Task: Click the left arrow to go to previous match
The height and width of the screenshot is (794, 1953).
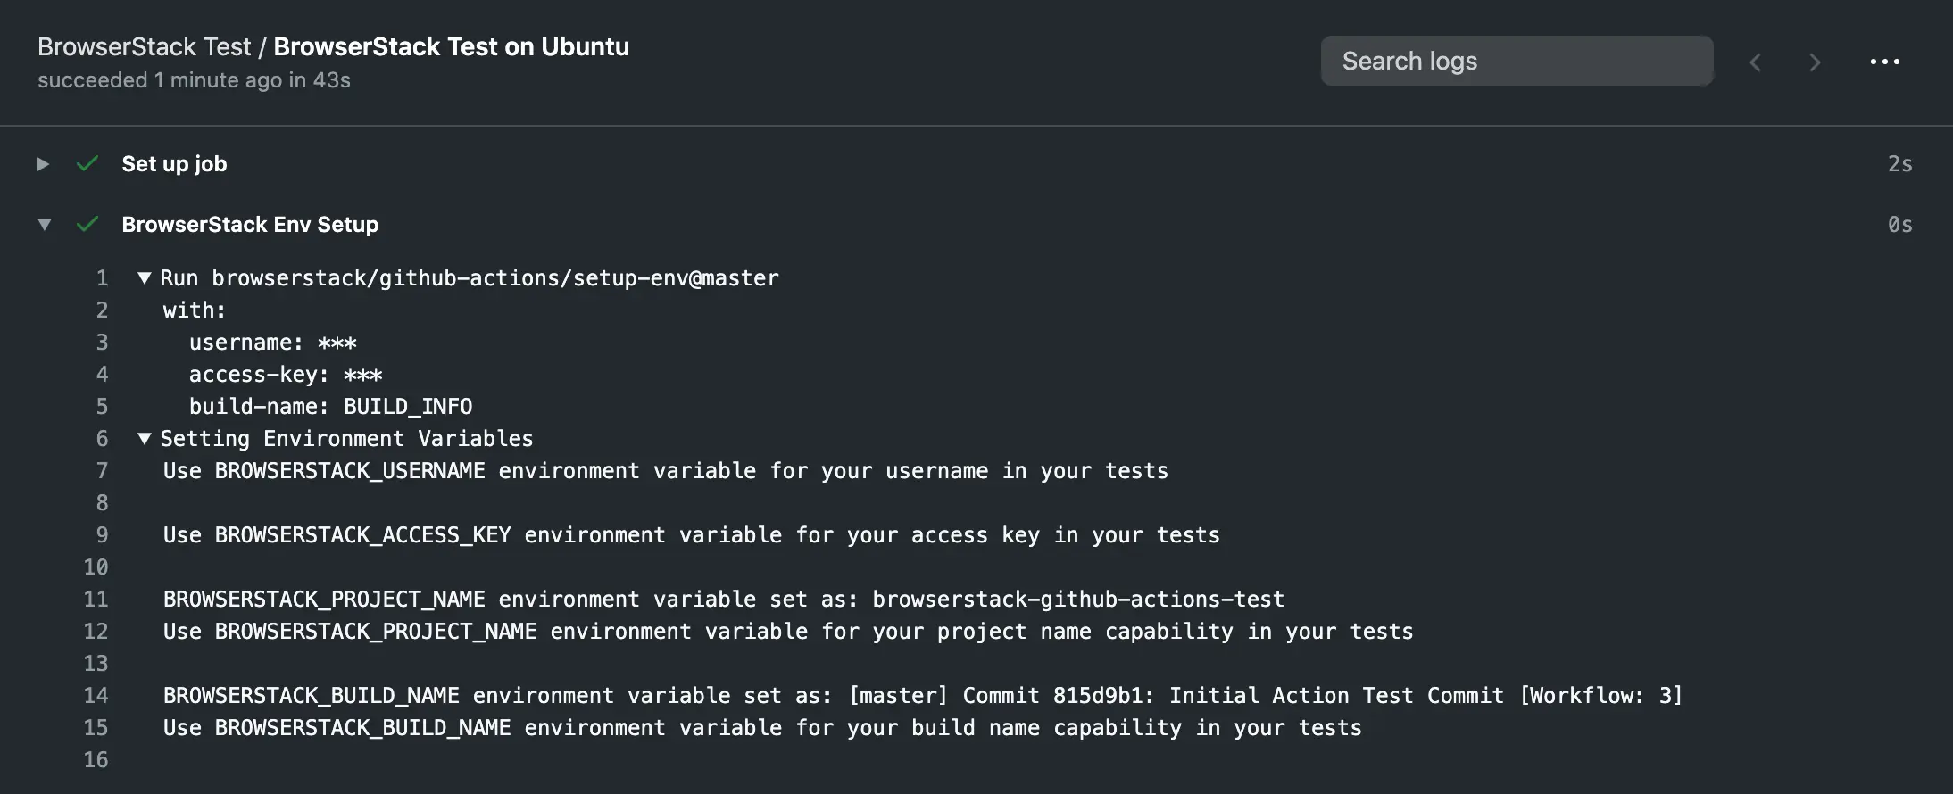Action: [x=1756, y=61]
